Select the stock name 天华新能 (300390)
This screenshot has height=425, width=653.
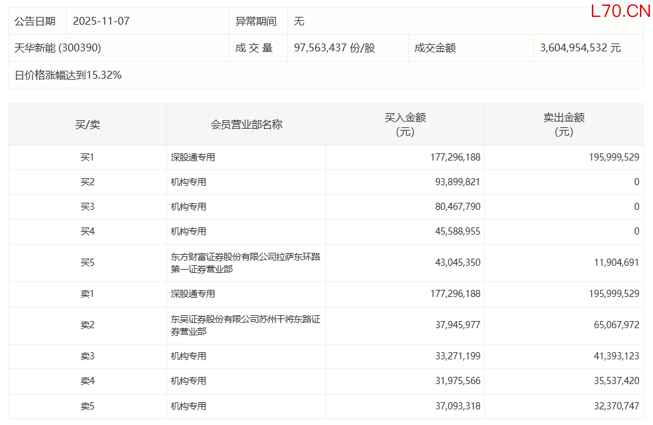click(x=58, y=48)
